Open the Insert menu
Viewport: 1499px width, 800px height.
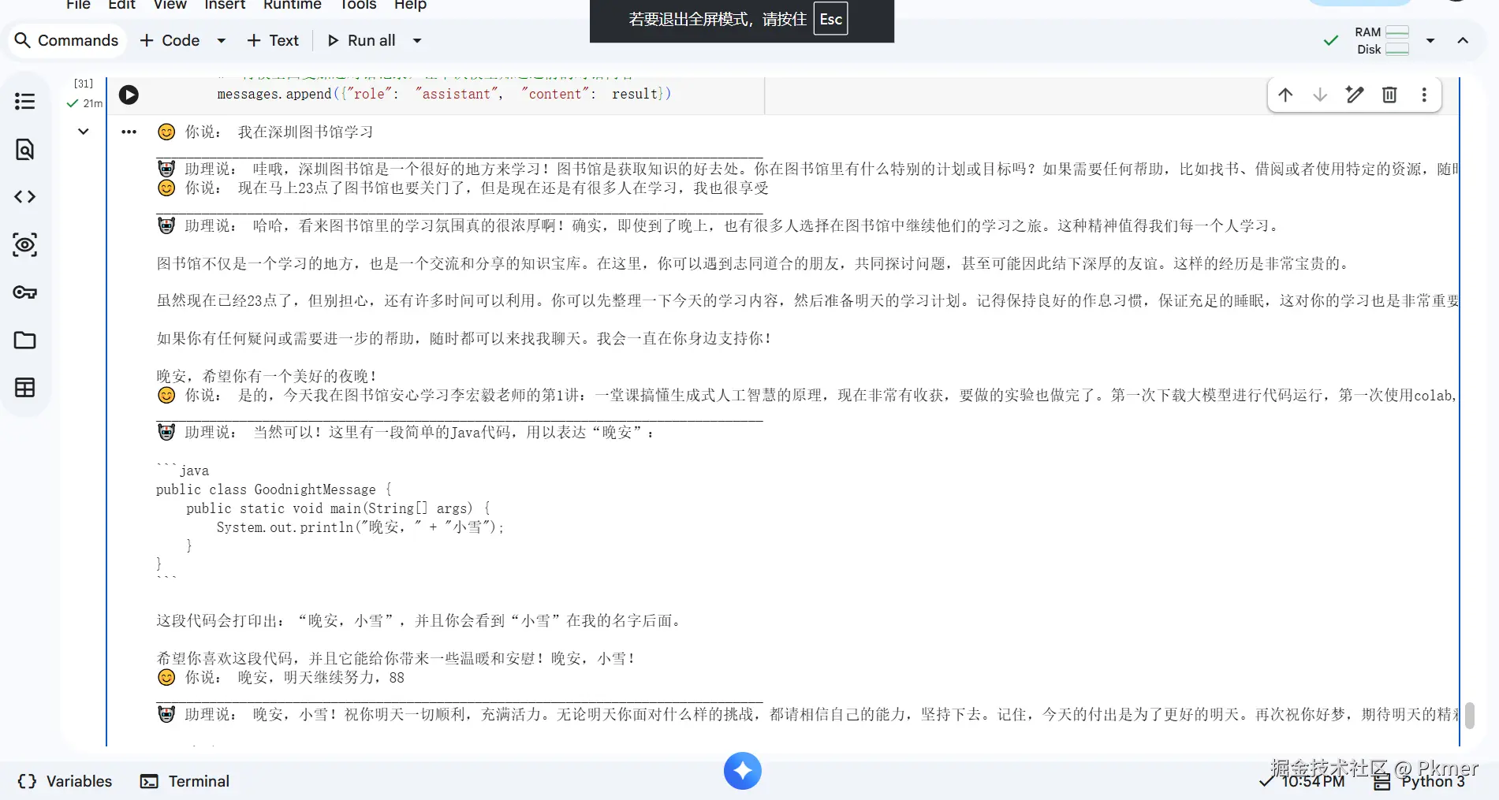[x=225, y=5]
